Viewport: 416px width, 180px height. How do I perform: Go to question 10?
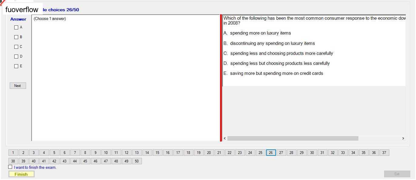click(106, 153)
